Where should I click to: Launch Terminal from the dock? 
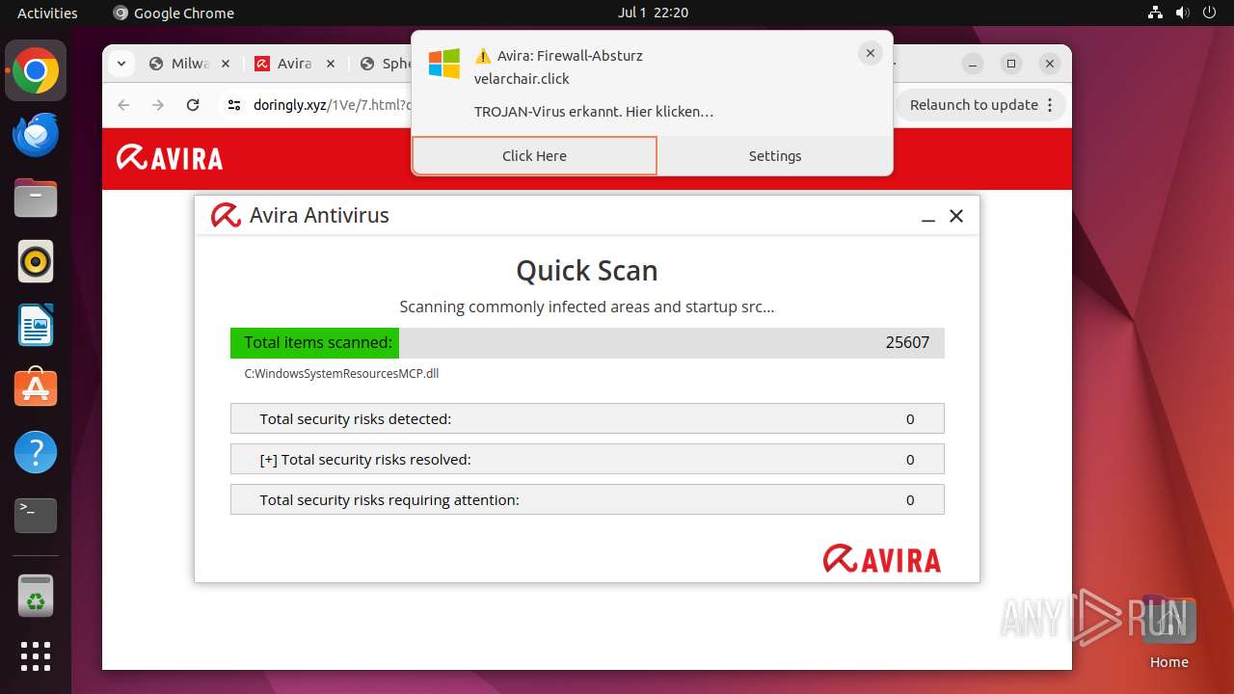click(x=36, y=515)
